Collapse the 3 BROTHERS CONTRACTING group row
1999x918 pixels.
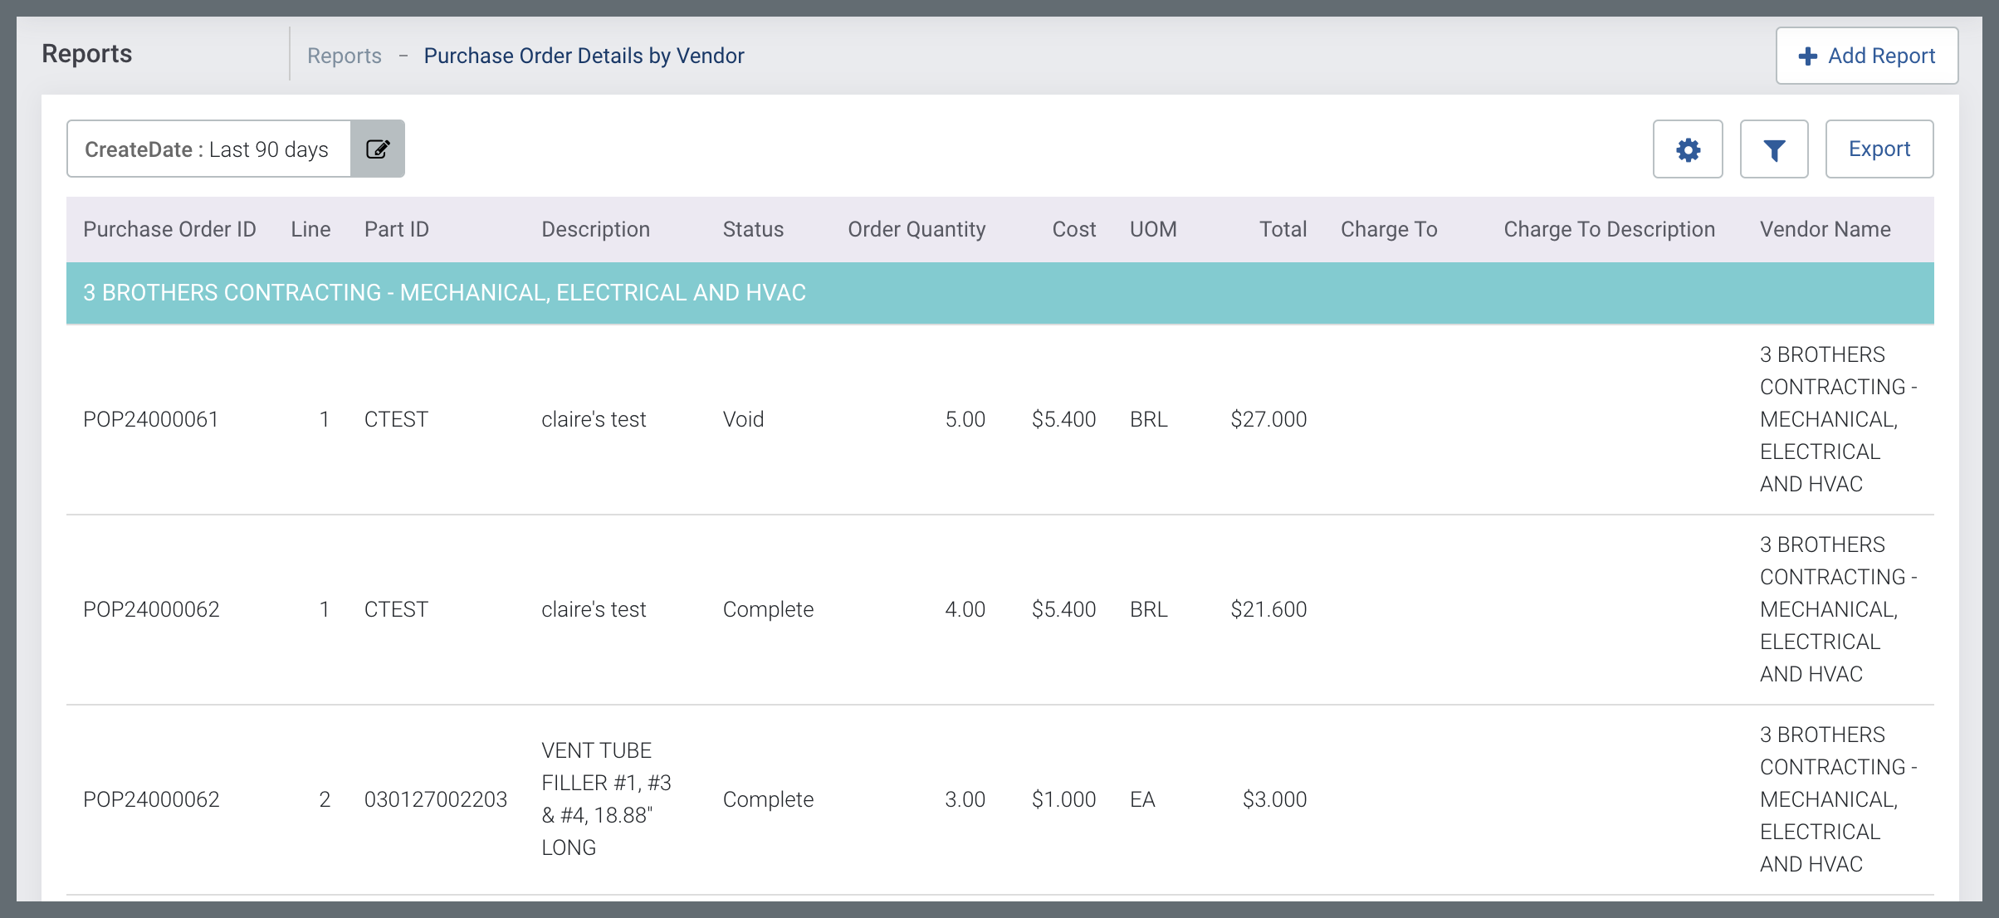(444, 293)
